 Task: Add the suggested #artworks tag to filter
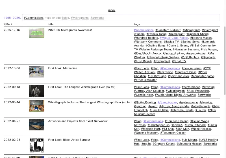point(97,18)
